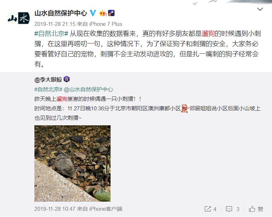Click the blue V verified badge
This screenshot has width=272, height=217.
pyautogui.click(x=93, y=13)
